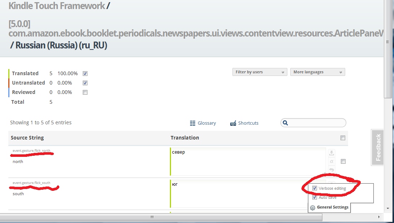The height and width of the screenshot is (223, 394).
Task: Click the vertical scrollbar down arrow
Action: click(388, 209)
